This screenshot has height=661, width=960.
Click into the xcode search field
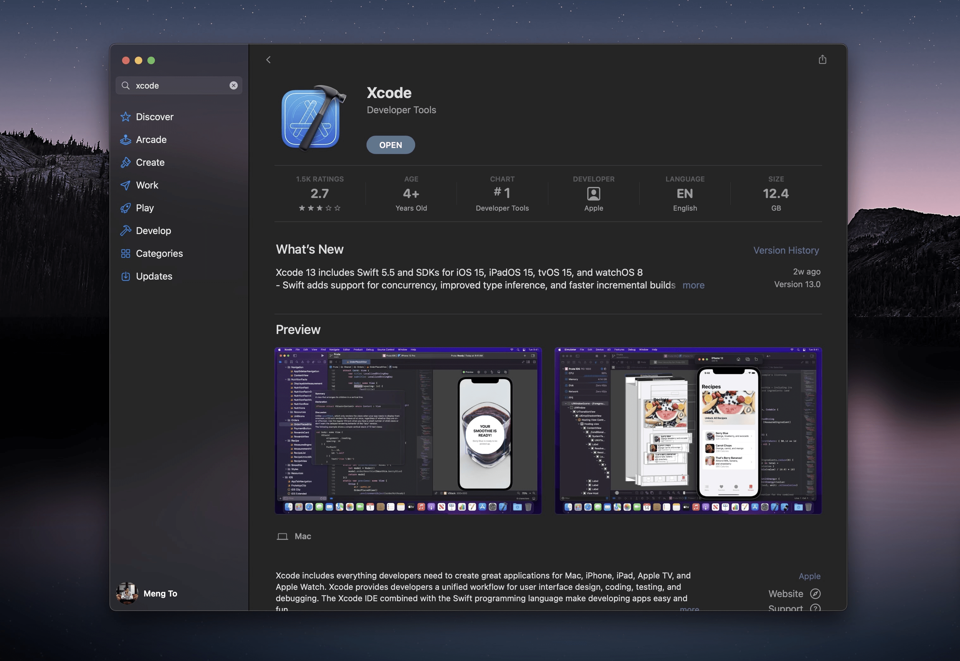point(179,85)
